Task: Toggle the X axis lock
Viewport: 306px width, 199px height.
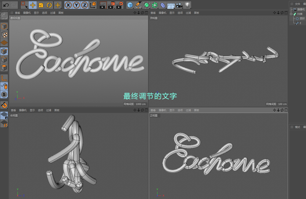Action: click(68, 5)
